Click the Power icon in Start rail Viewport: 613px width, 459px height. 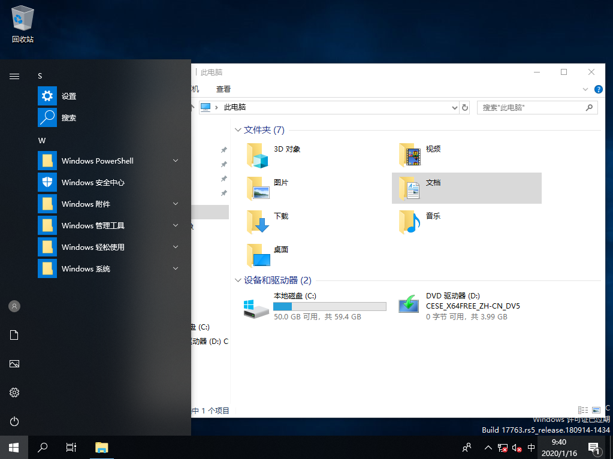click(x=14, y=421)
